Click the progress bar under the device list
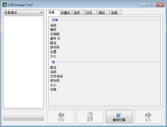Screen dimensions: 167x127 pyautogui.click(x=23, y=118)
